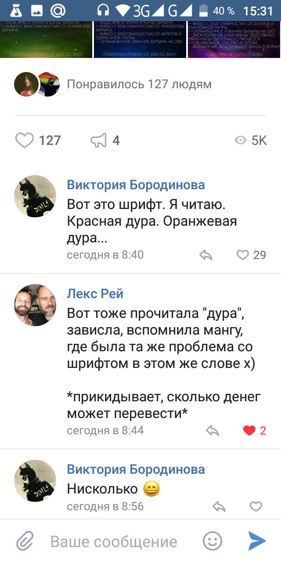
Task: Tap the repost megaphone icon
Action: point(99,140)
